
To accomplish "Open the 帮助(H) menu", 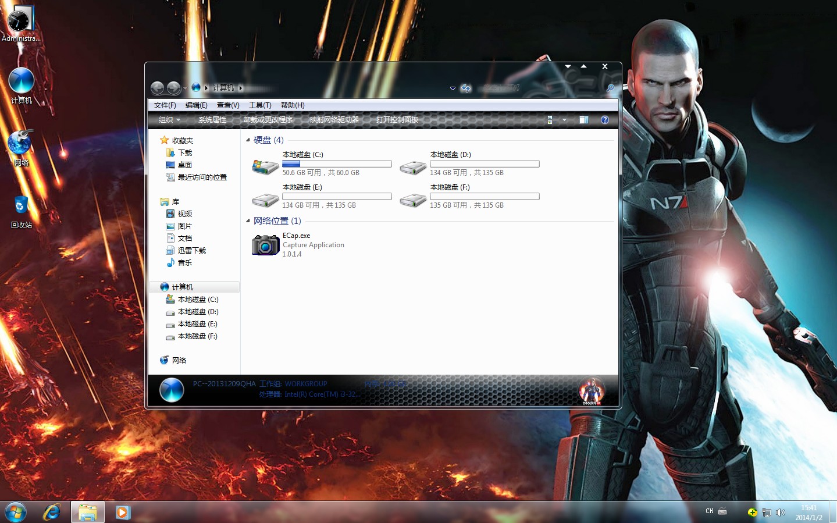I will 293,105.
